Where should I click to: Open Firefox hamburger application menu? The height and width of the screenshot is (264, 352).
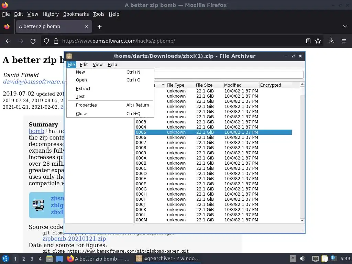point(344,41)
